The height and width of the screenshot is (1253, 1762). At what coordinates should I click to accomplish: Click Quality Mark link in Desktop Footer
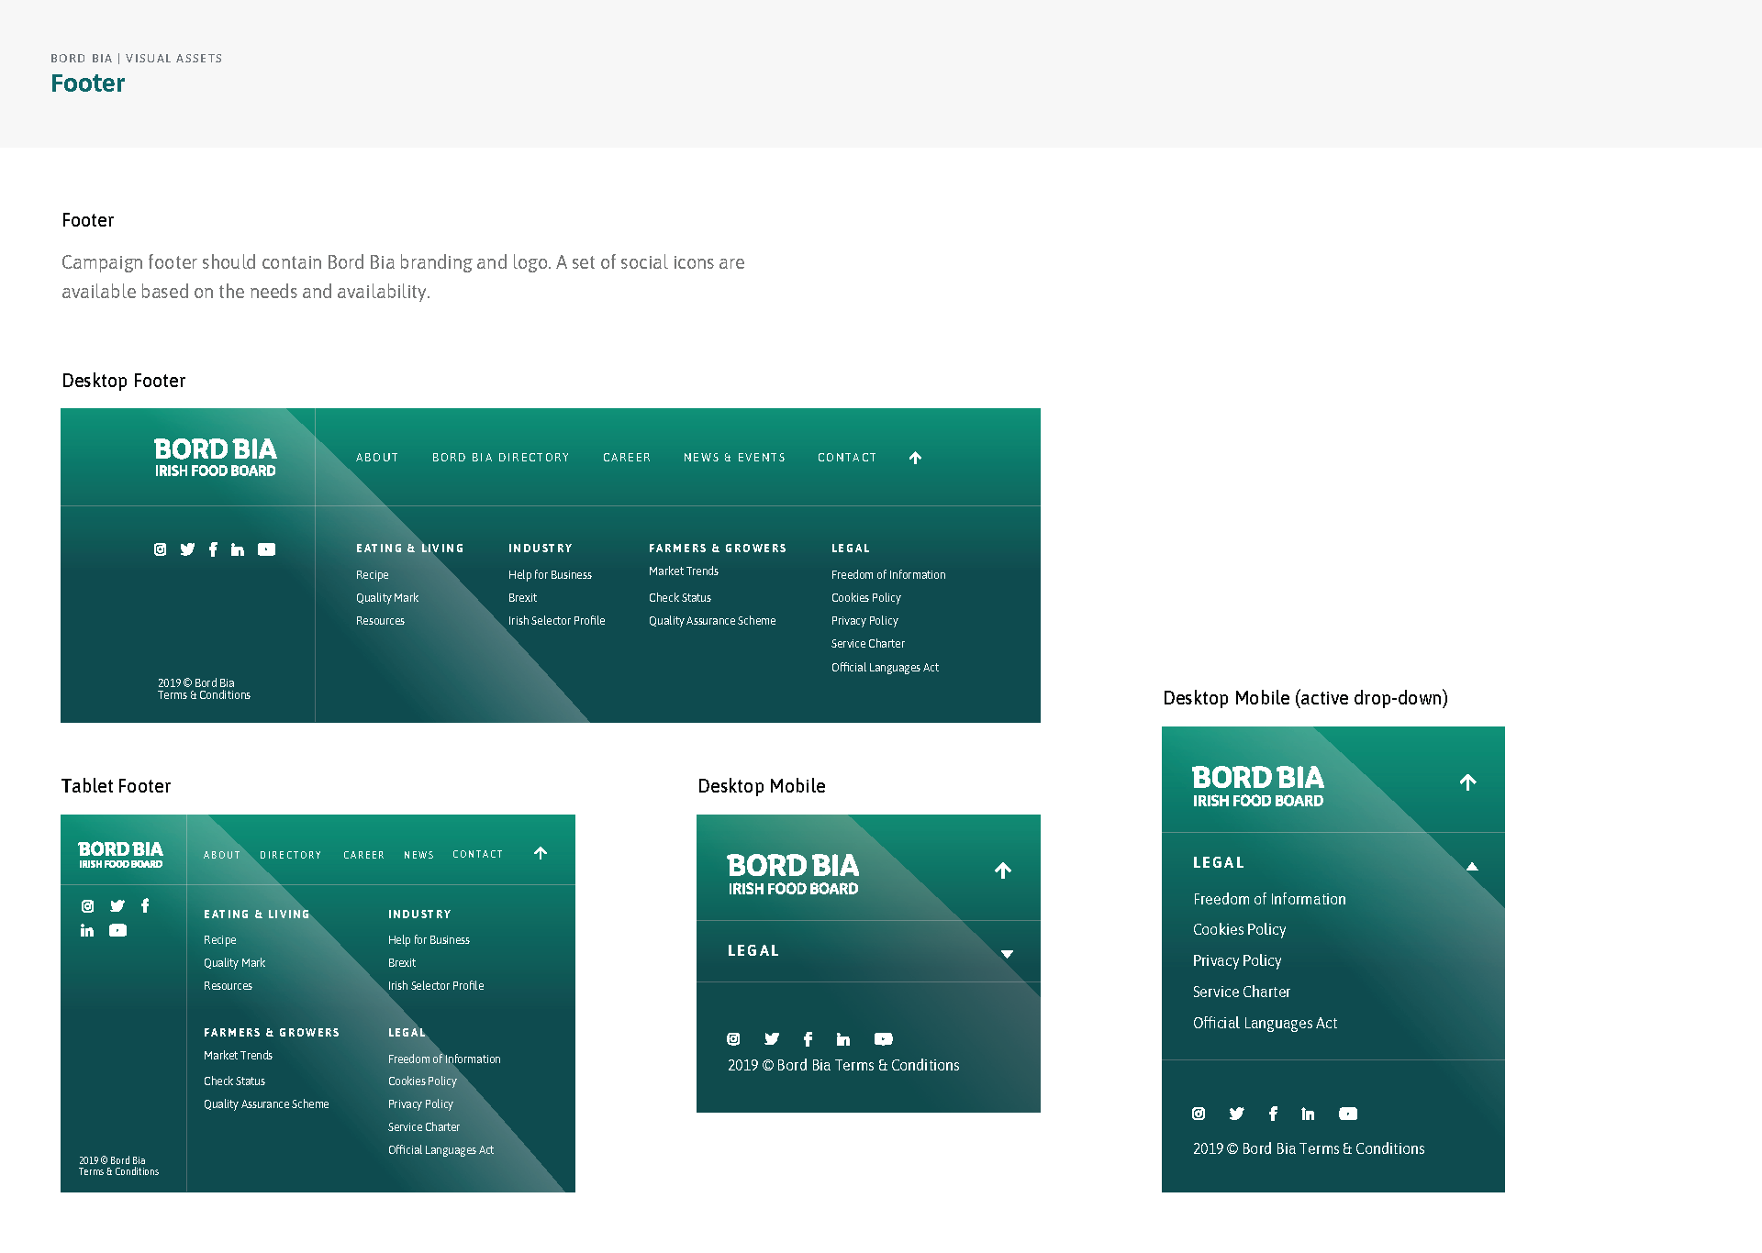pos(387,598)
